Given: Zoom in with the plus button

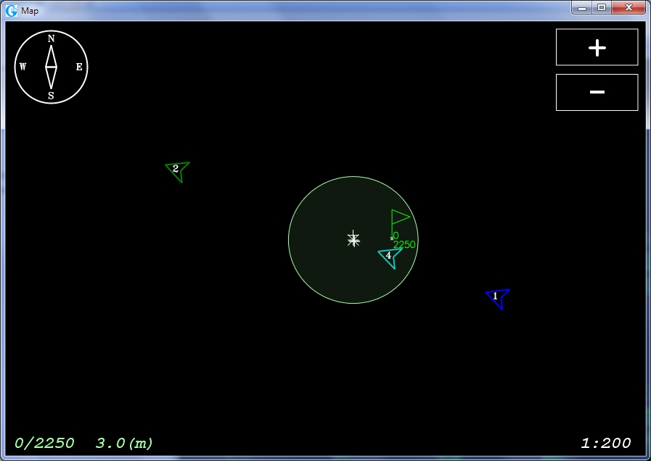Looking at the screenshot, I should click(597, 47).
